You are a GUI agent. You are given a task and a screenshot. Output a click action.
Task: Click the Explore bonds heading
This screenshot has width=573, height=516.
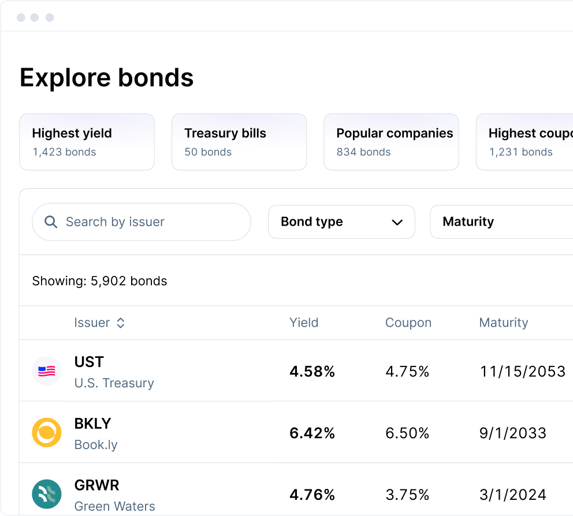[107, 78]
